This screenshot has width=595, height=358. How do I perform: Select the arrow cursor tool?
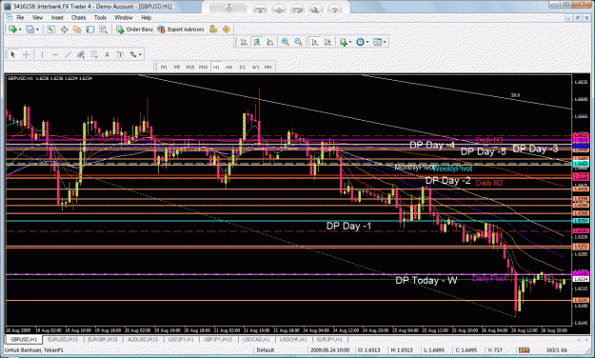pos(12,54)
